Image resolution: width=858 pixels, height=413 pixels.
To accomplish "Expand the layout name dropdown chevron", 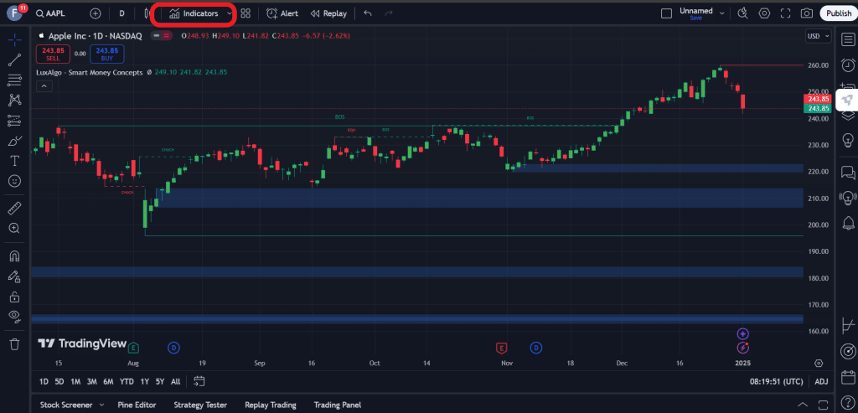I will [722, 13].
